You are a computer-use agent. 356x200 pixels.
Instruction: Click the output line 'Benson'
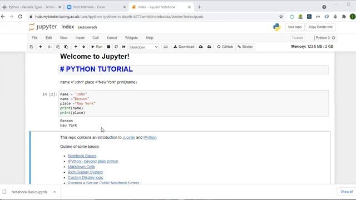(x=67, y=121)
